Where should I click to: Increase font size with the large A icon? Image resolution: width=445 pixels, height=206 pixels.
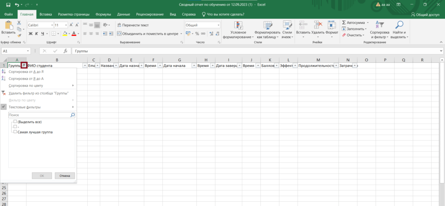click(71, 25)
